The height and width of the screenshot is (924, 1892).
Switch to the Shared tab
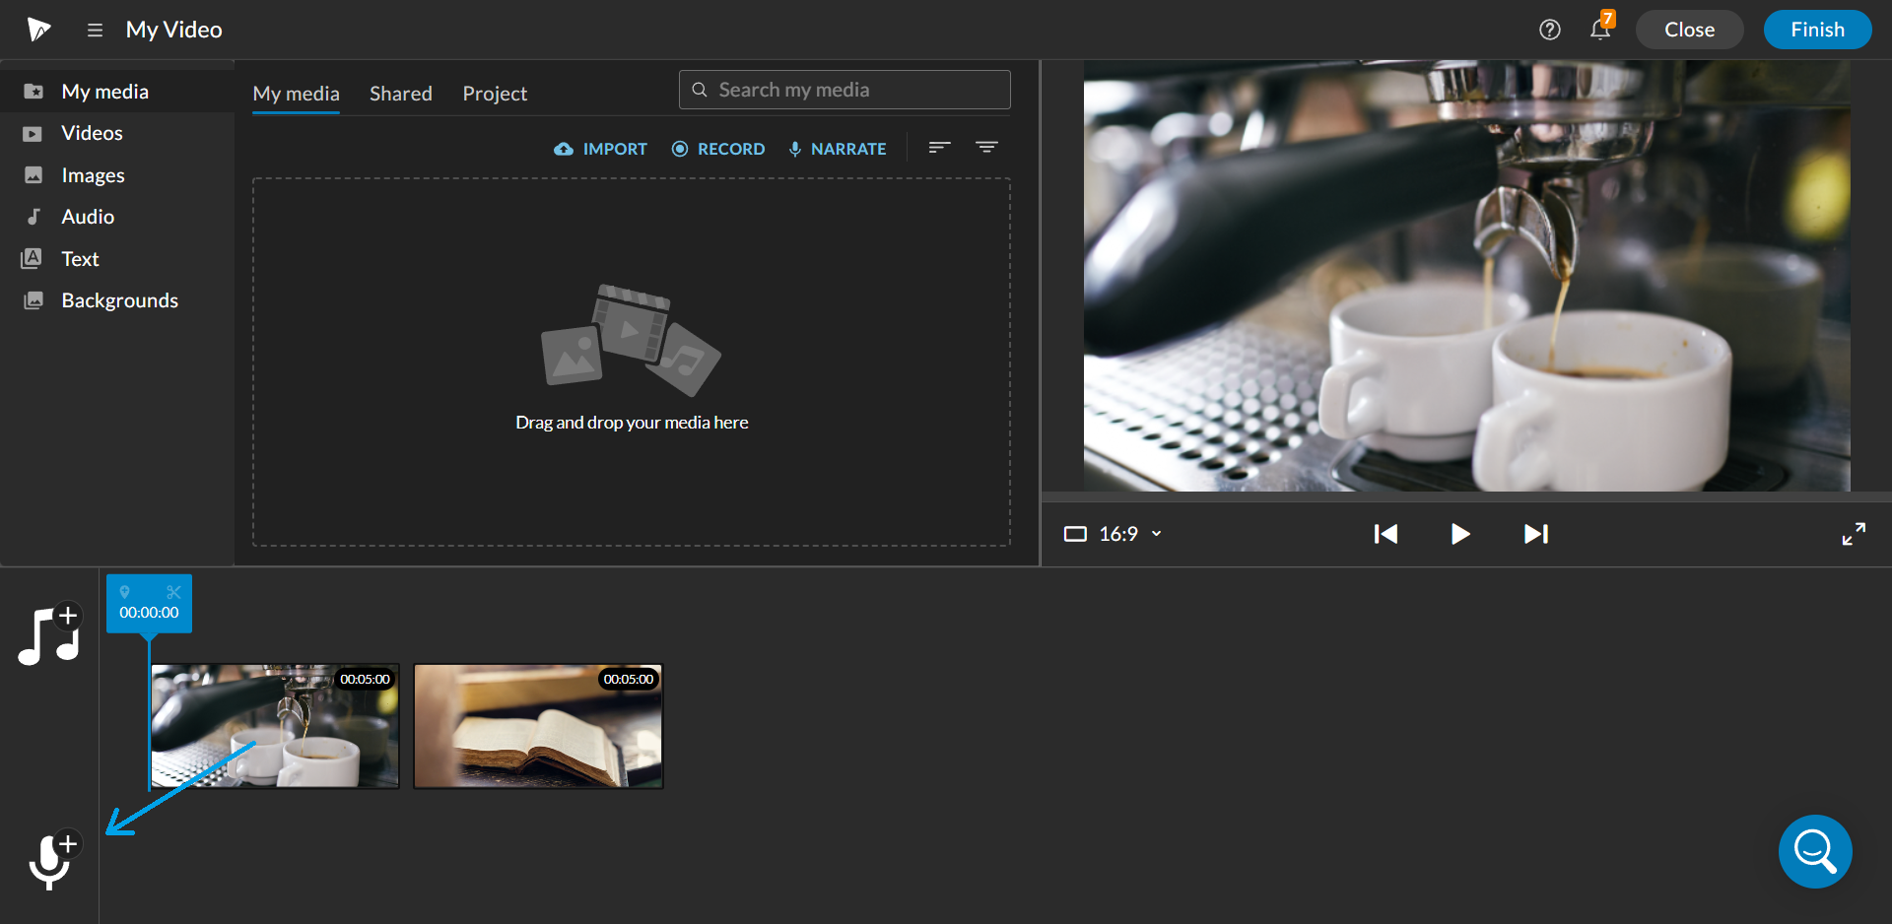tap(400, 93)
